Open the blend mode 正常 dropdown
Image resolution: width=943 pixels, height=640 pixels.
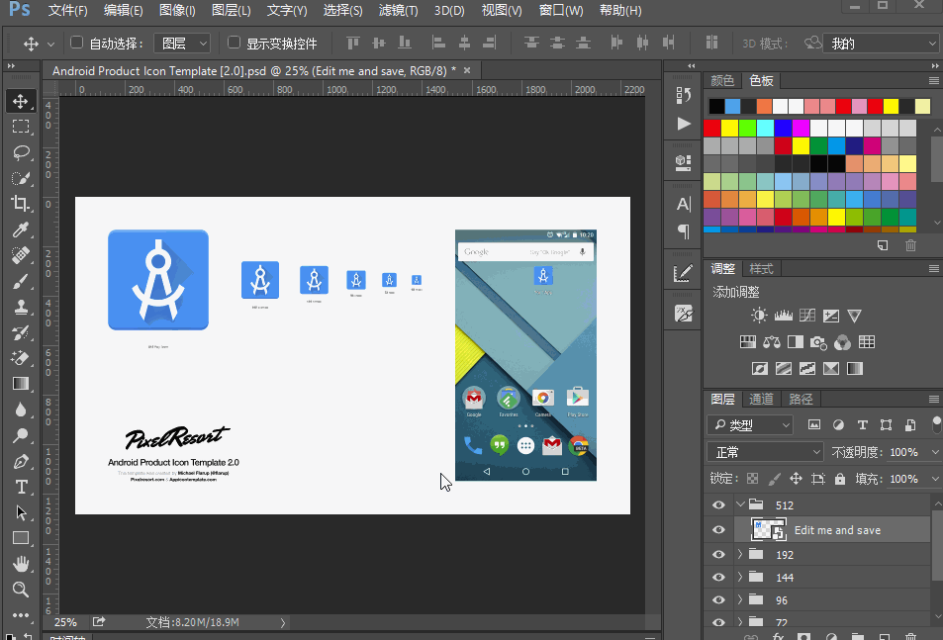[x=766, y=452]
